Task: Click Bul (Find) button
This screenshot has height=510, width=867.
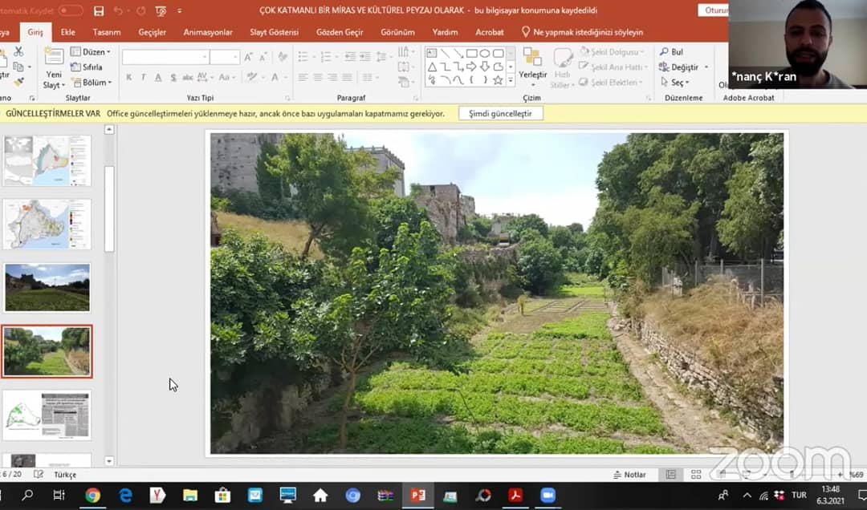Action: point(672,52)
